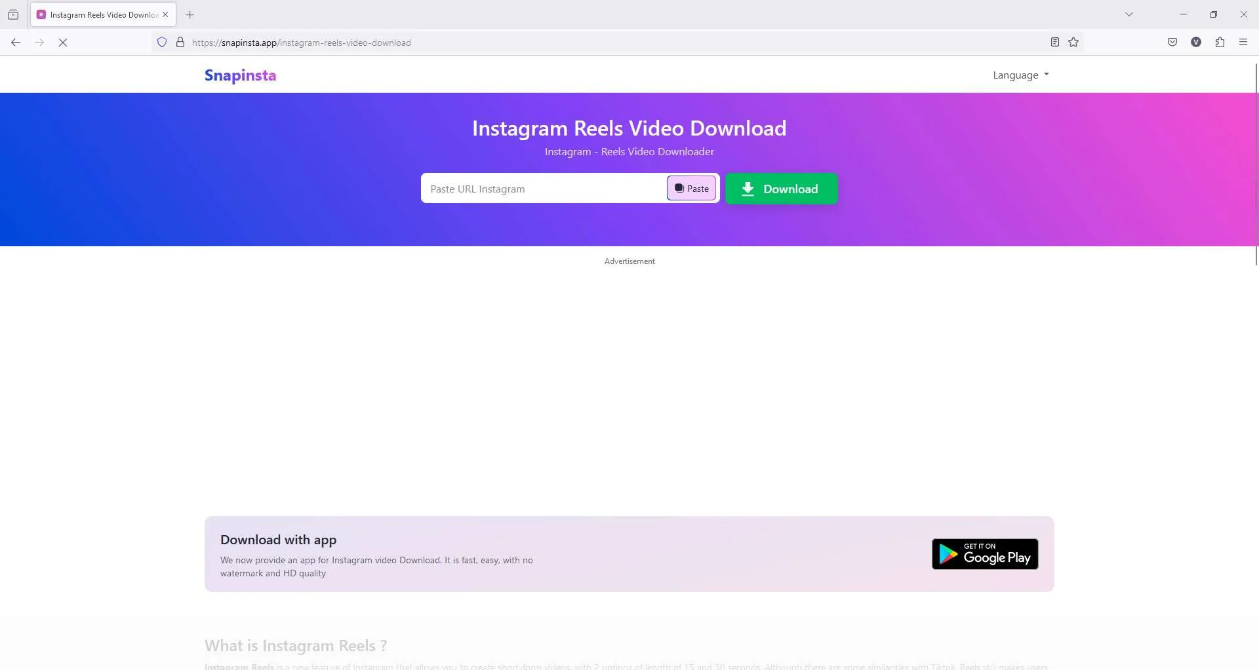Image resolution: width=1259 pixels, height=670 pixels.
Task: Focus the Paste URL Instagram field
Action: pos(544,189)
